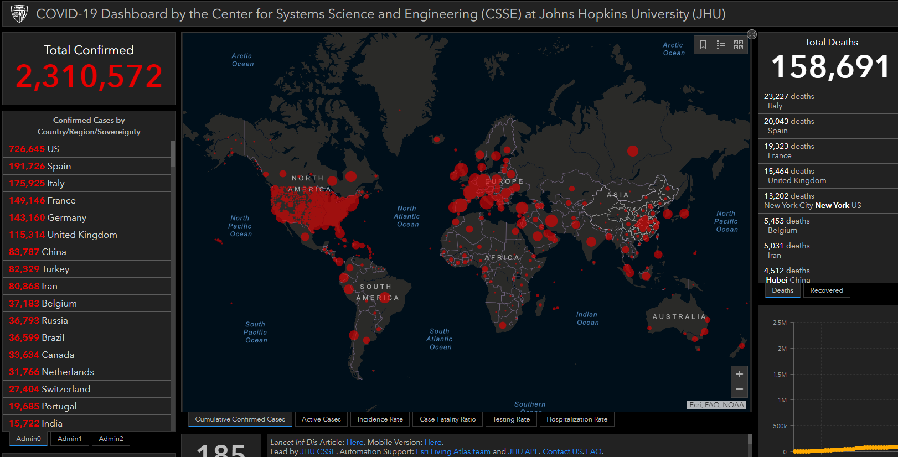Select the Admin0 tab
Screen dimensions: 898x457
click(29, 439)
